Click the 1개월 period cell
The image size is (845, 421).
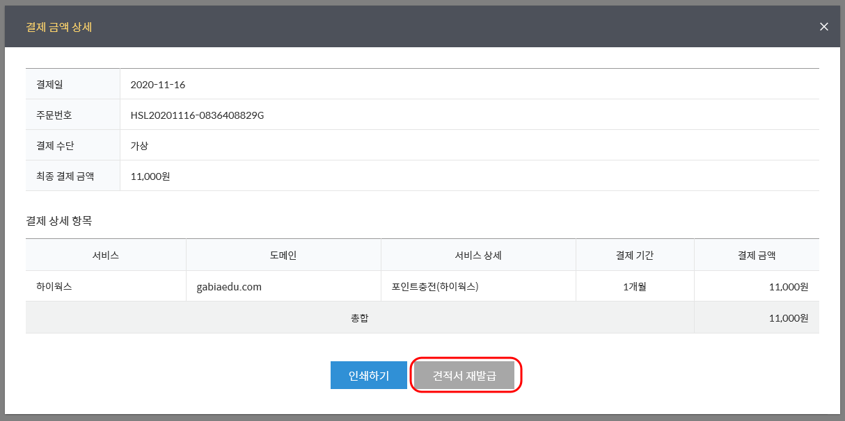point(635,286)
